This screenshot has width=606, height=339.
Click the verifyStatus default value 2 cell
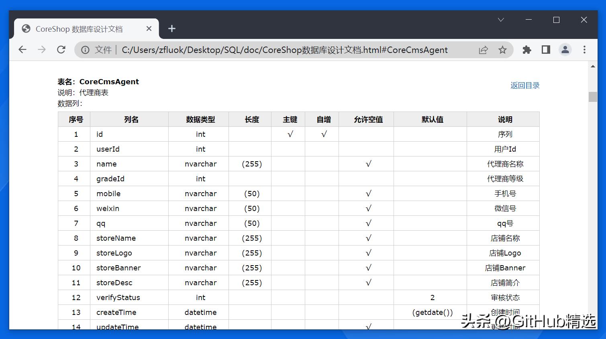(x=432, y=297)
